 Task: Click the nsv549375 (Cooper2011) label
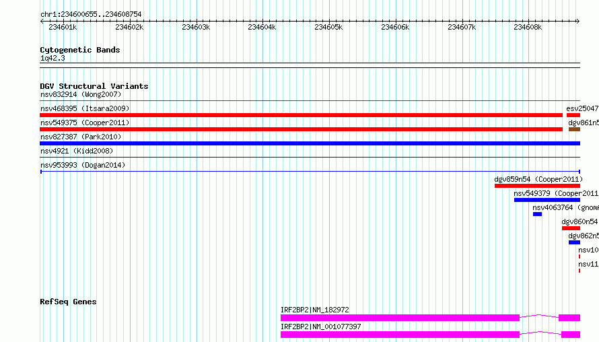coord(85,123)
